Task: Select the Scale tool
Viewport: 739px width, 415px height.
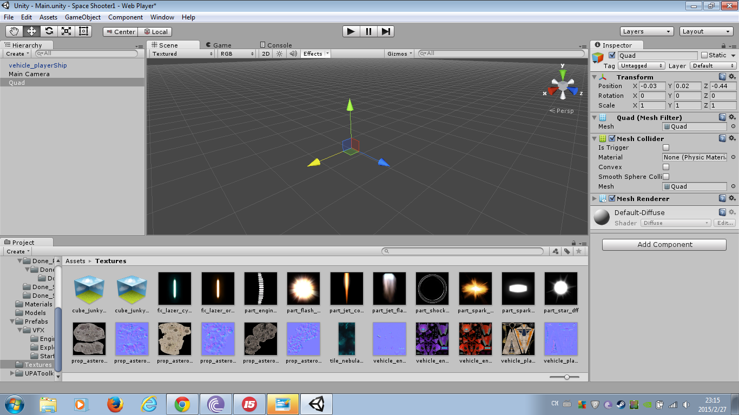Action: (66, 31)
